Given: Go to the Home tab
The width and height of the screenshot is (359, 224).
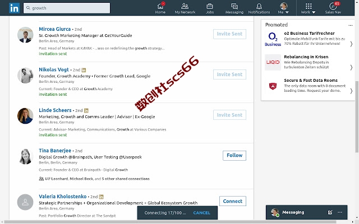Looking at the screenshot, I should [x=160, y=8].
